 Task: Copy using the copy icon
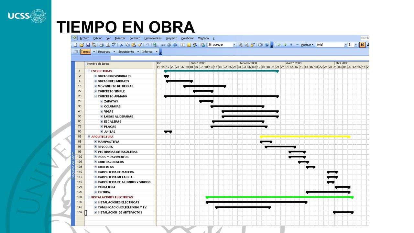coord(127,45)
